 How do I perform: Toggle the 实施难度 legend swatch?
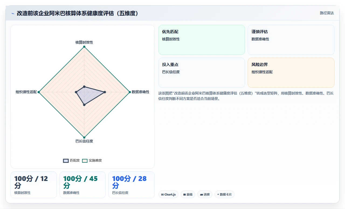[85, 161]
